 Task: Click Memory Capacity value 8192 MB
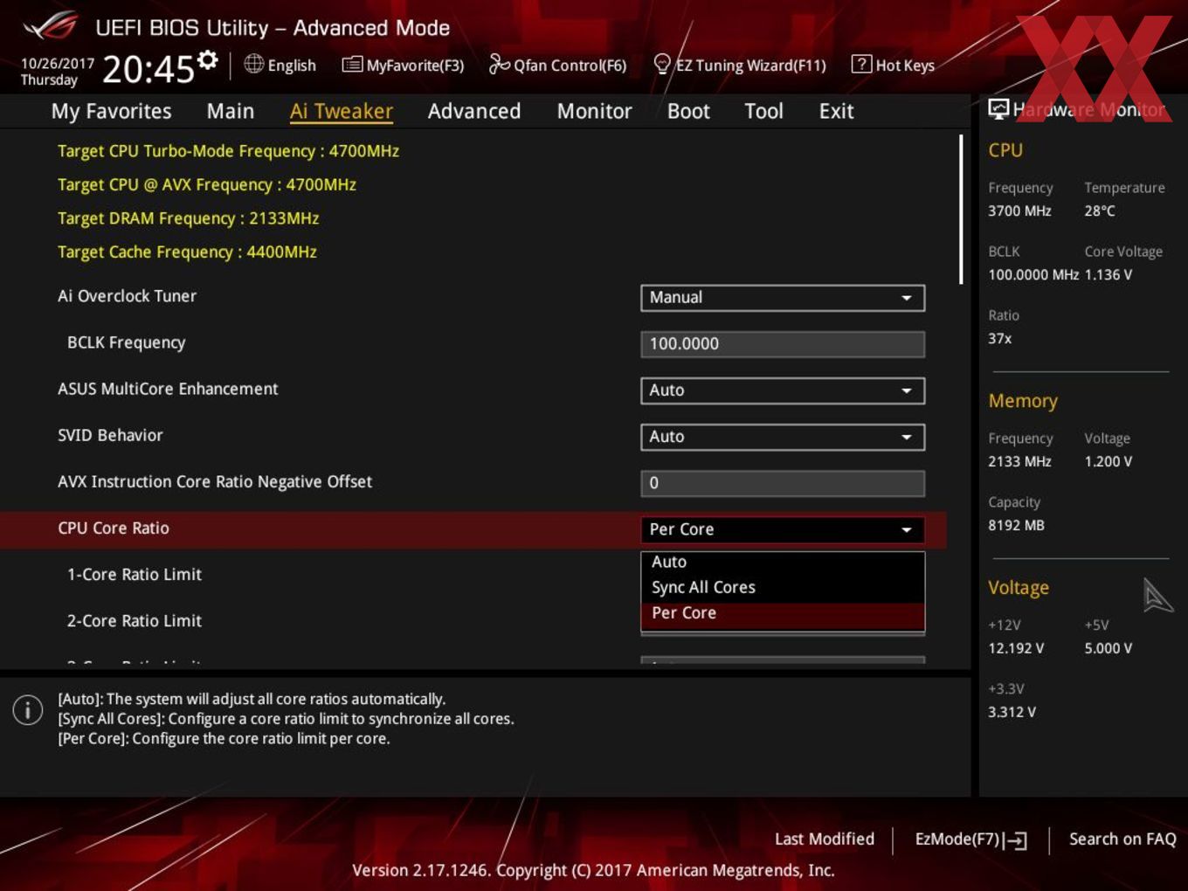1016,525
